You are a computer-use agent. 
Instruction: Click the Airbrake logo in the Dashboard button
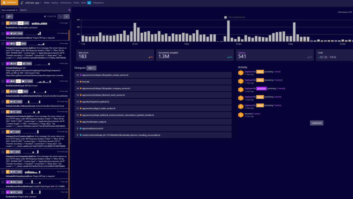(x=4, y=2)
